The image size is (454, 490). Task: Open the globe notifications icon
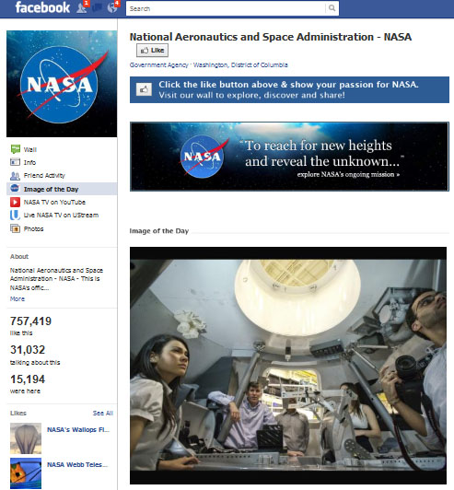click(112, 7)
